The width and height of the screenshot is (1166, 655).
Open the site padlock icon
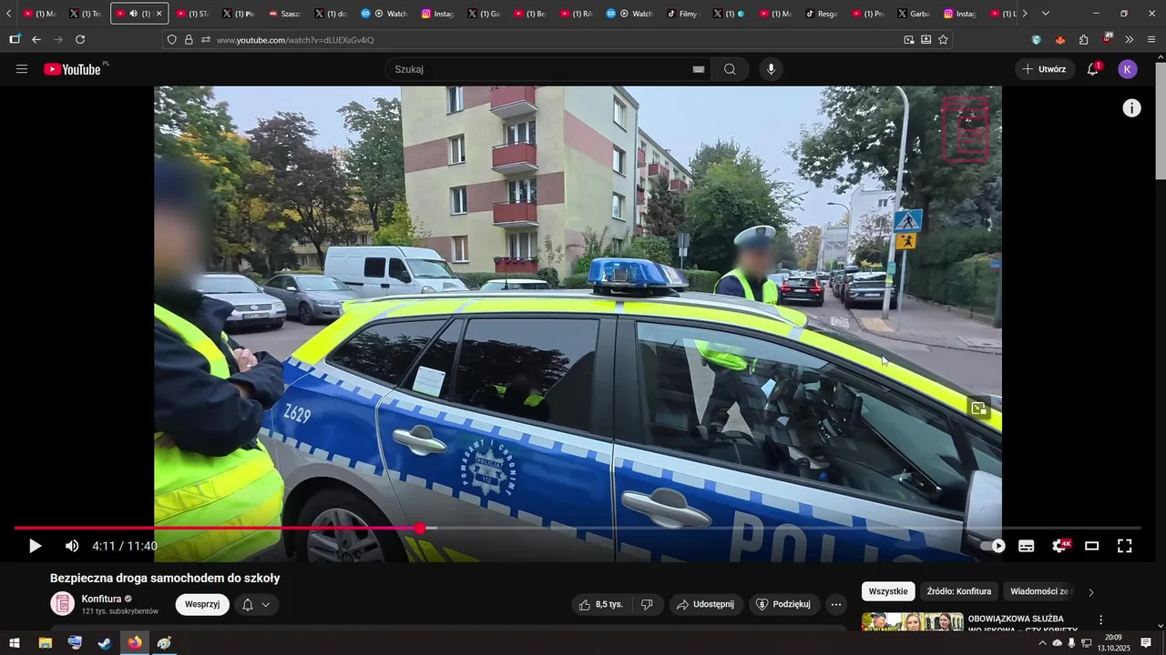pyautogui.click(x=189, y=40)
